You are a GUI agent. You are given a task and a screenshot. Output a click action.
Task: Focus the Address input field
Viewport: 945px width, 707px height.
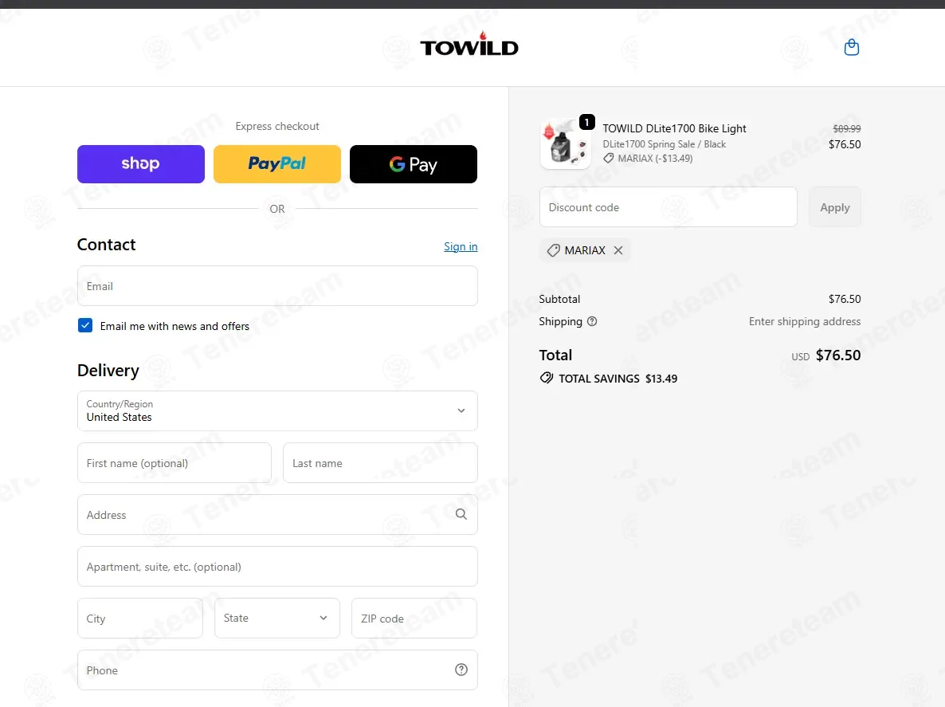point(277,515)
